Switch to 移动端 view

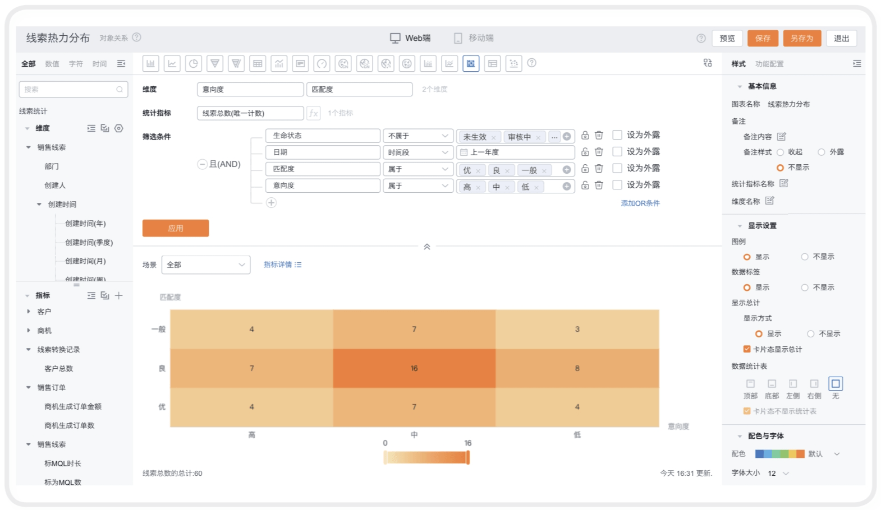point(474,38)
